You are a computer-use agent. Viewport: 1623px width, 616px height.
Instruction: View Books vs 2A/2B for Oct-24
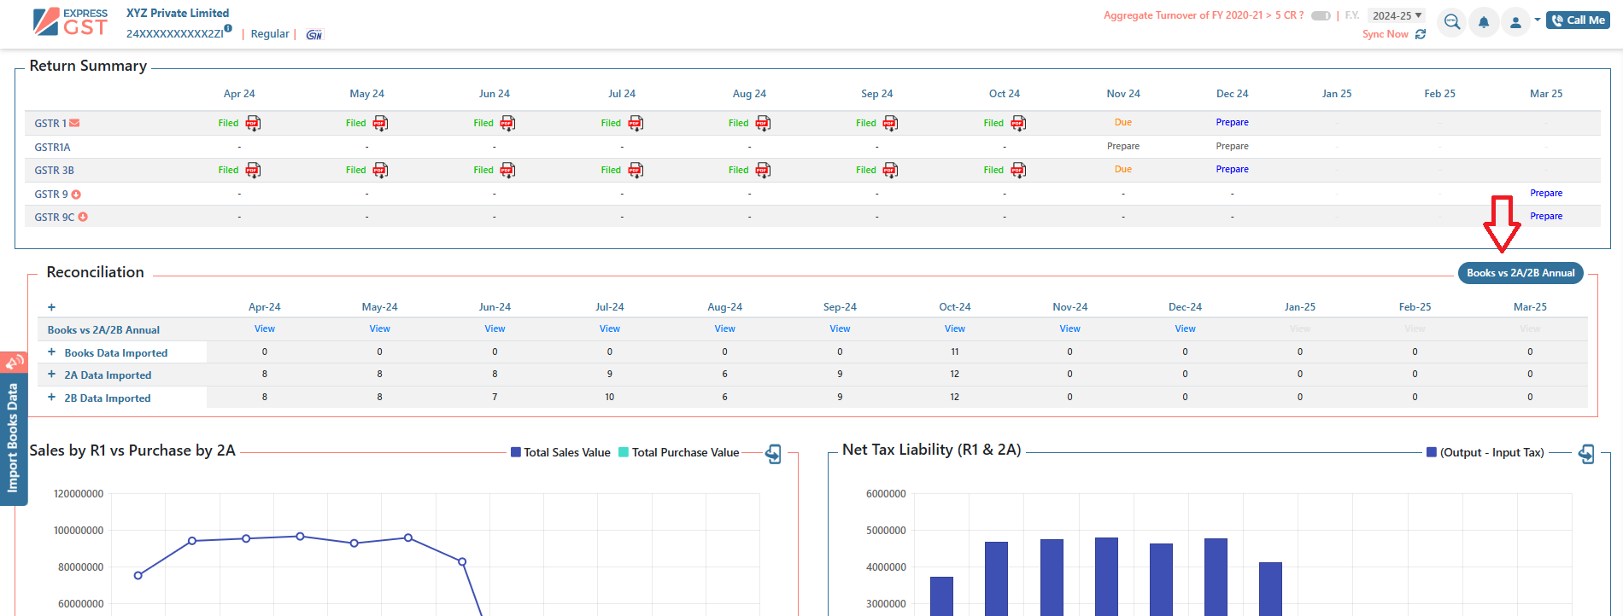click(x=955, y=328)
